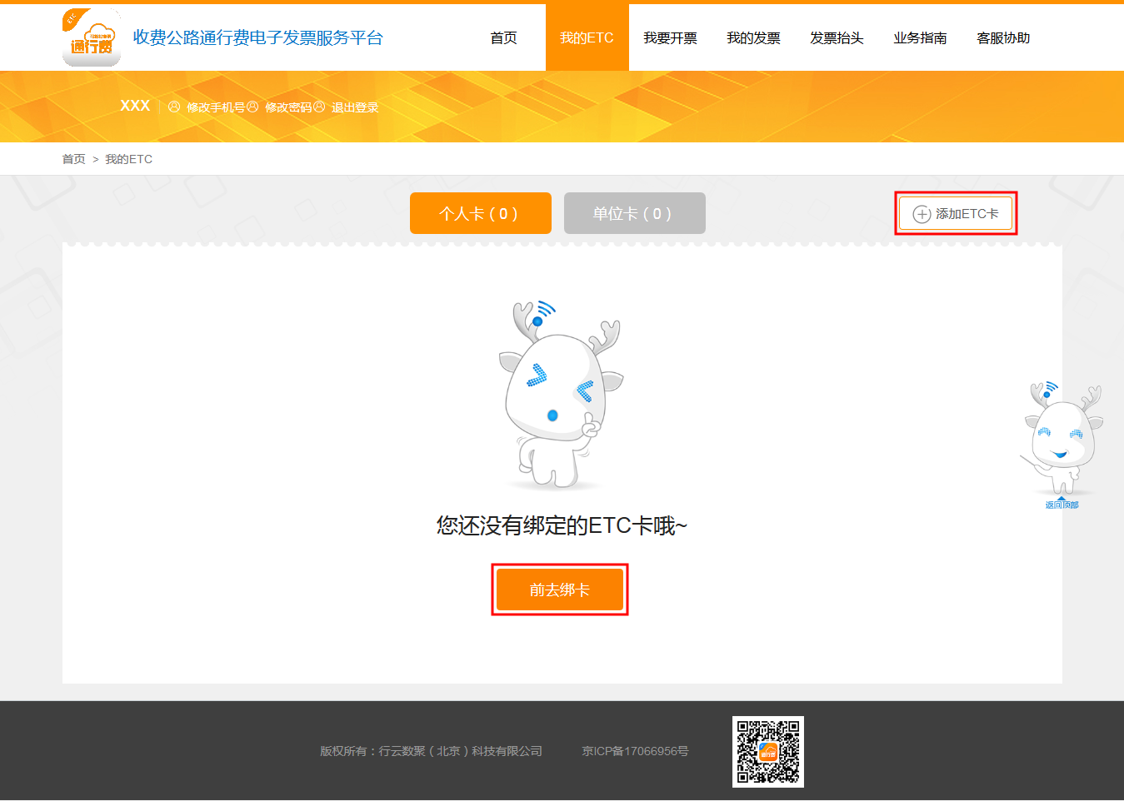Open 我的发票 menu item
The height and width of the screenshot is (801, 1124).
[753, 37]
